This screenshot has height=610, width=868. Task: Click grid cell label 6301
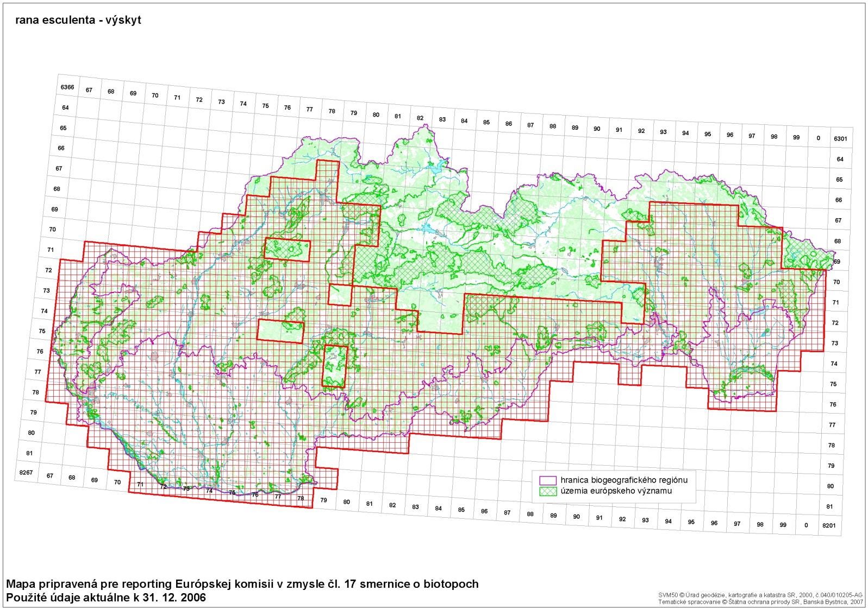(840, 139)
